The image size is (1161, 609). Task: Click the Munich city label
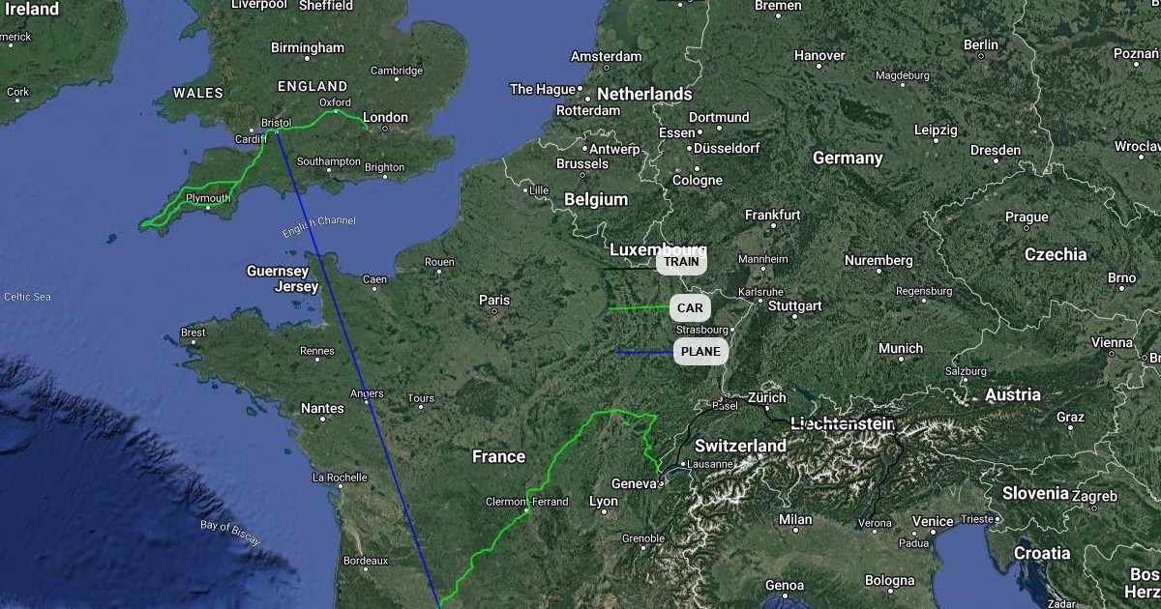(x=901, y=348)
